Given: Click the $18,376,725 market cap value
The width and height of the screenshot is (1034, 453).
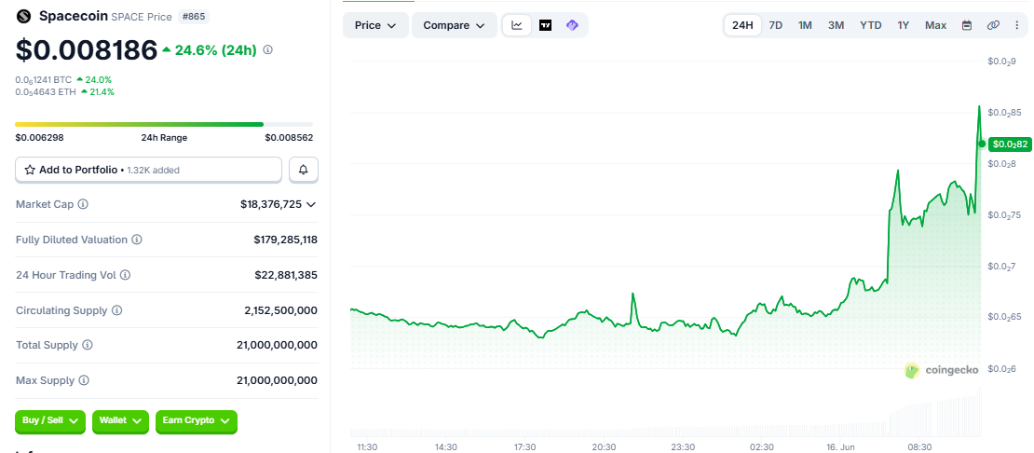Looking at the screenshot, I should (270, 204).
